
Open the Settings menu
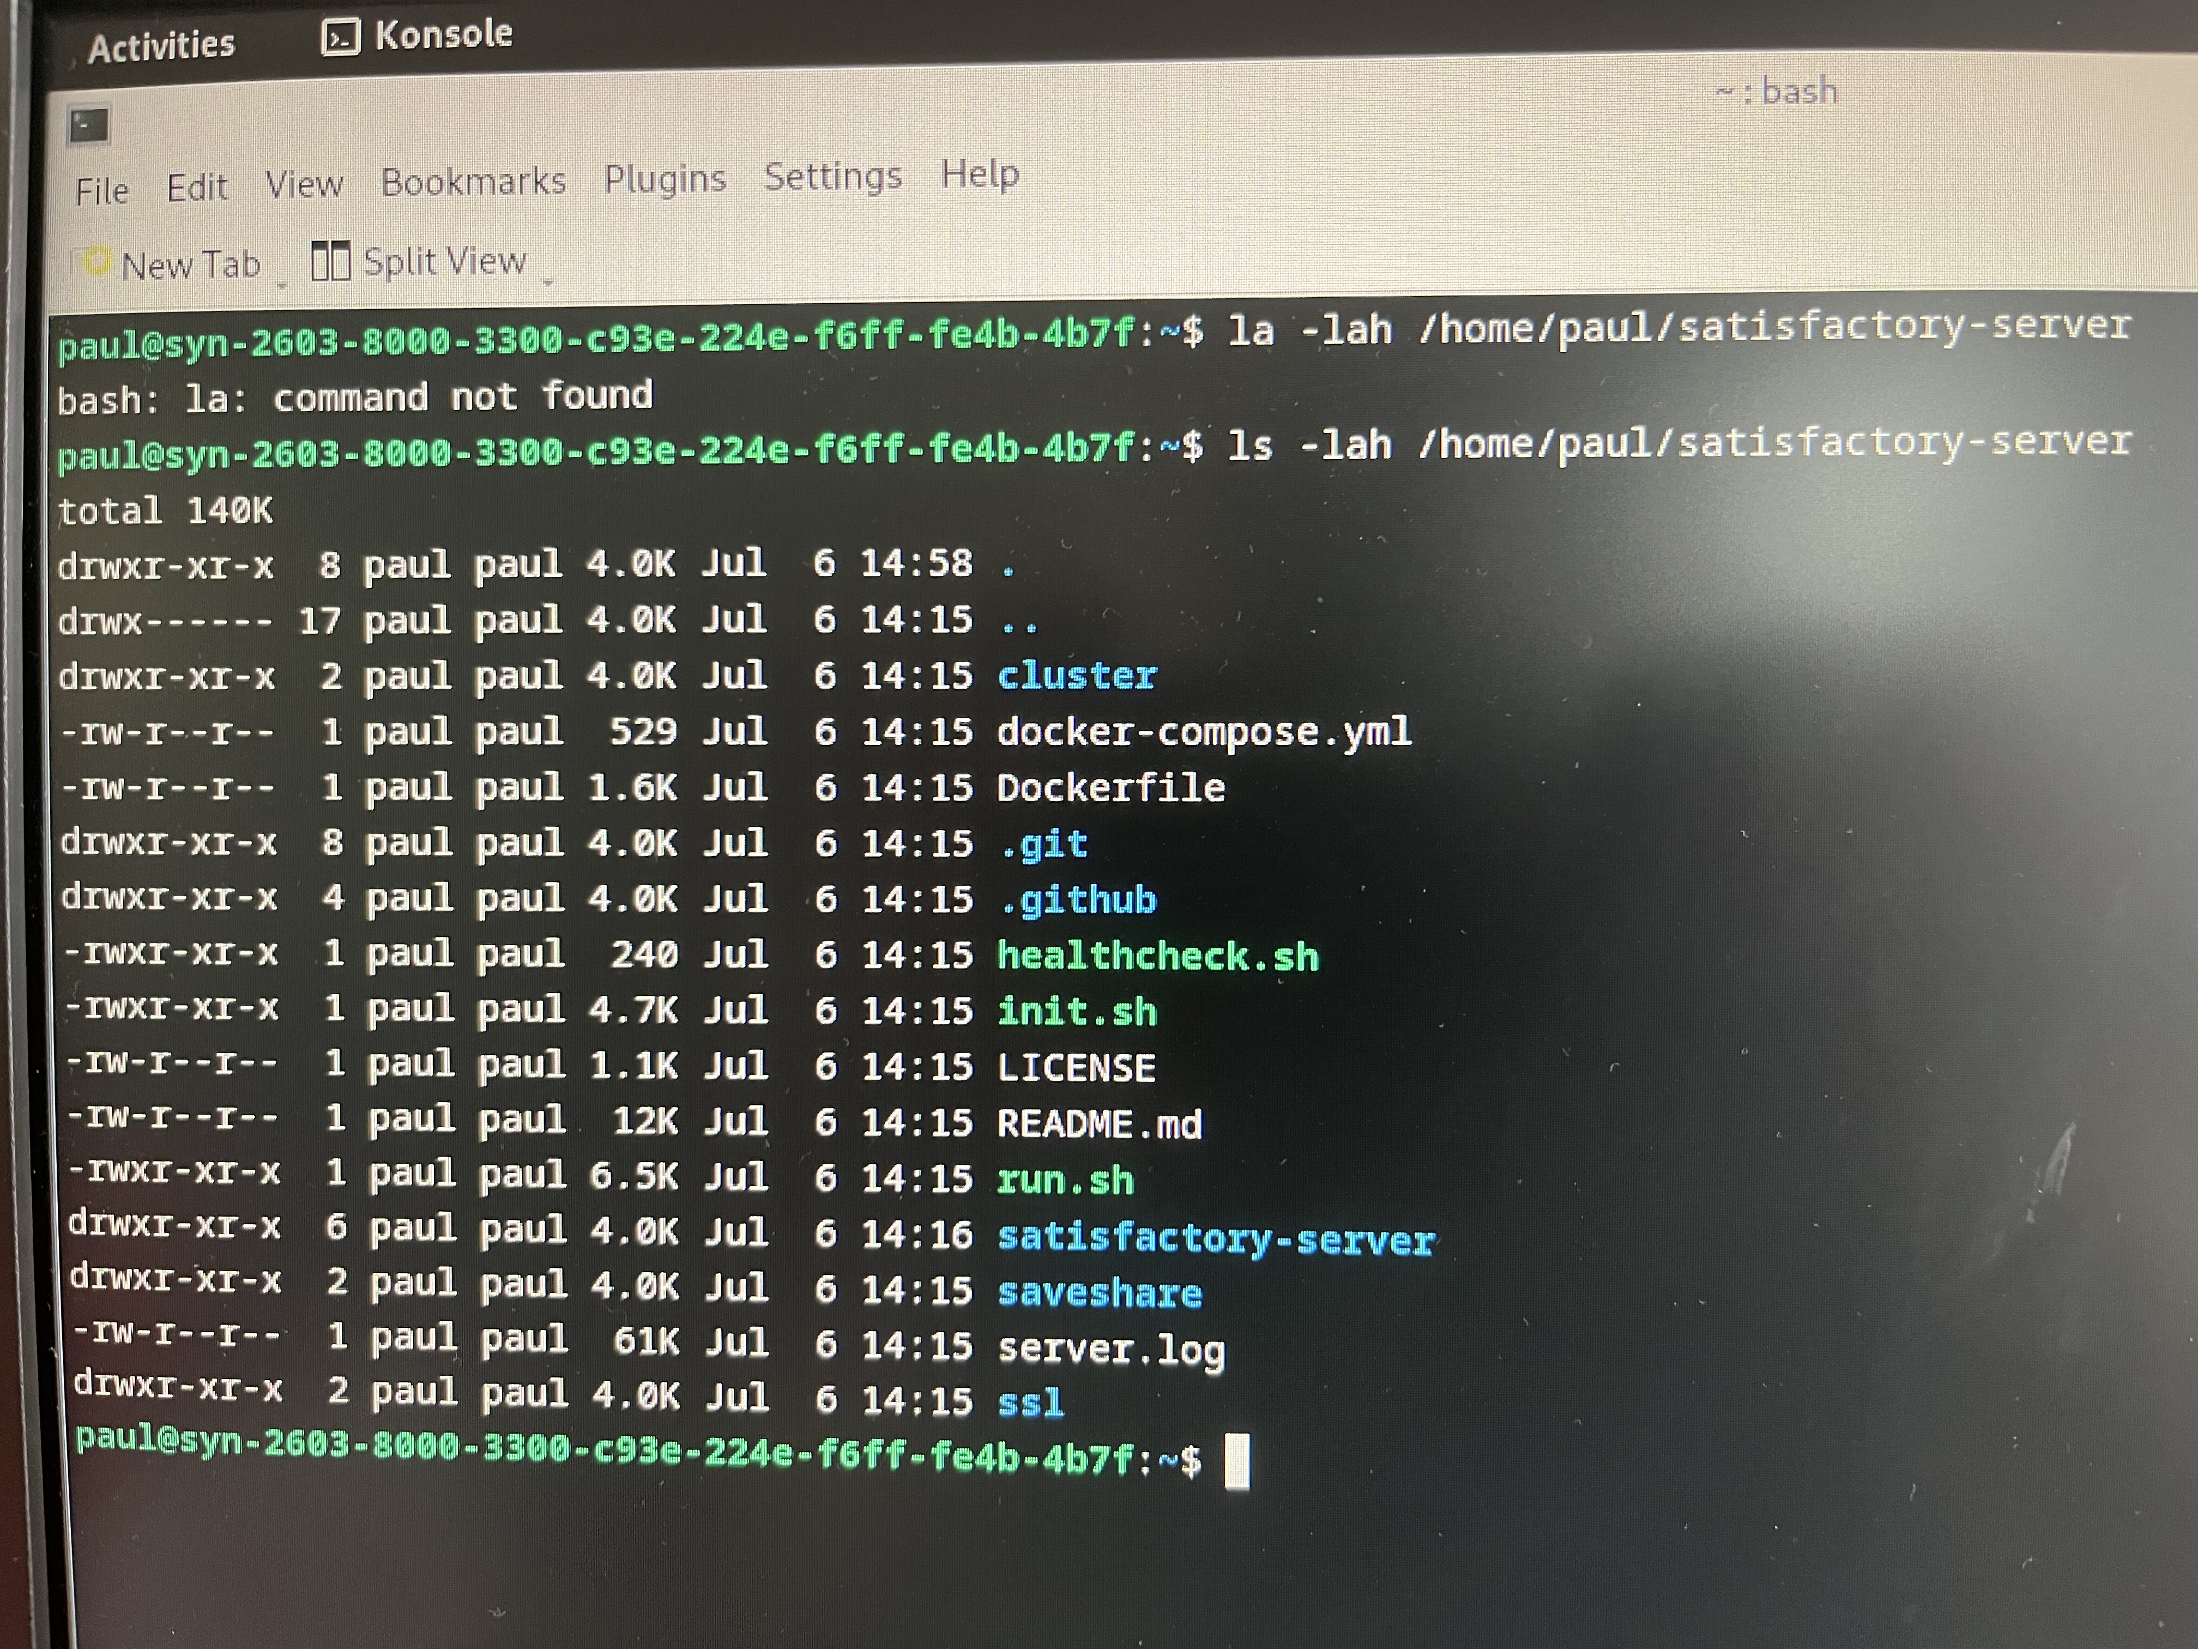click(x=832, y=177)
